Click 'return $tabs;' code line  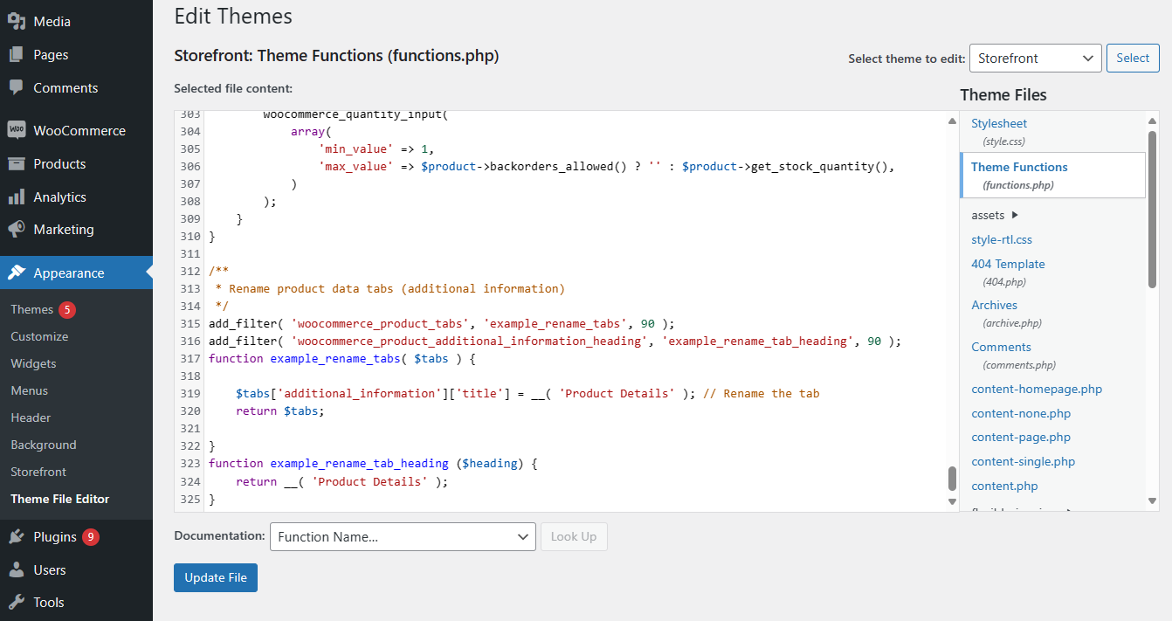279,411
